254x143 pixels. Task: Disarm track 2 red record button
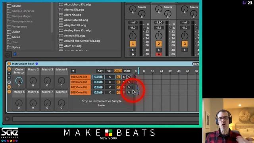tap(159, 54)
